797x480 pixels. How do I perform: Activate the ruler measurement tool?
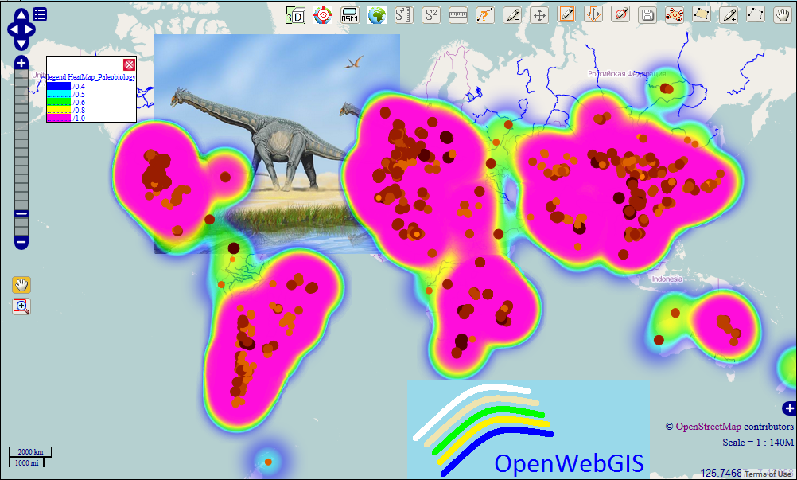pos(458,15)
